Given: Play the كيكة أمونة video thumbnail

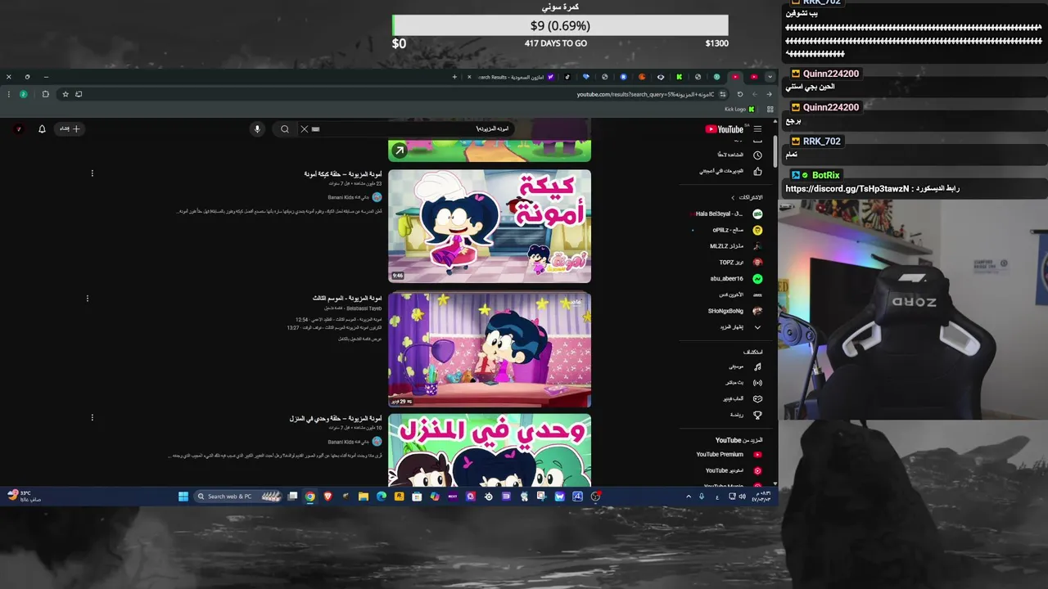Looking at the screenshot, I should [490, 227].
